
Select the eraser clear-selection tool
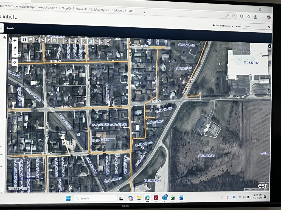point(49,40)
